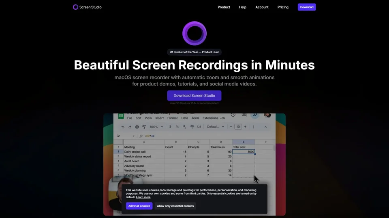Open the Learn more cookie link

tap(143, 197)
